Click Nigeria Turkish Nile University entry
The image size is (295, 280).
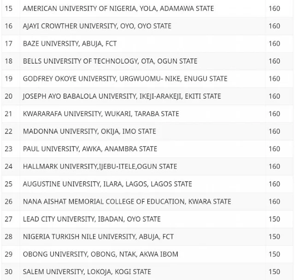98,236
